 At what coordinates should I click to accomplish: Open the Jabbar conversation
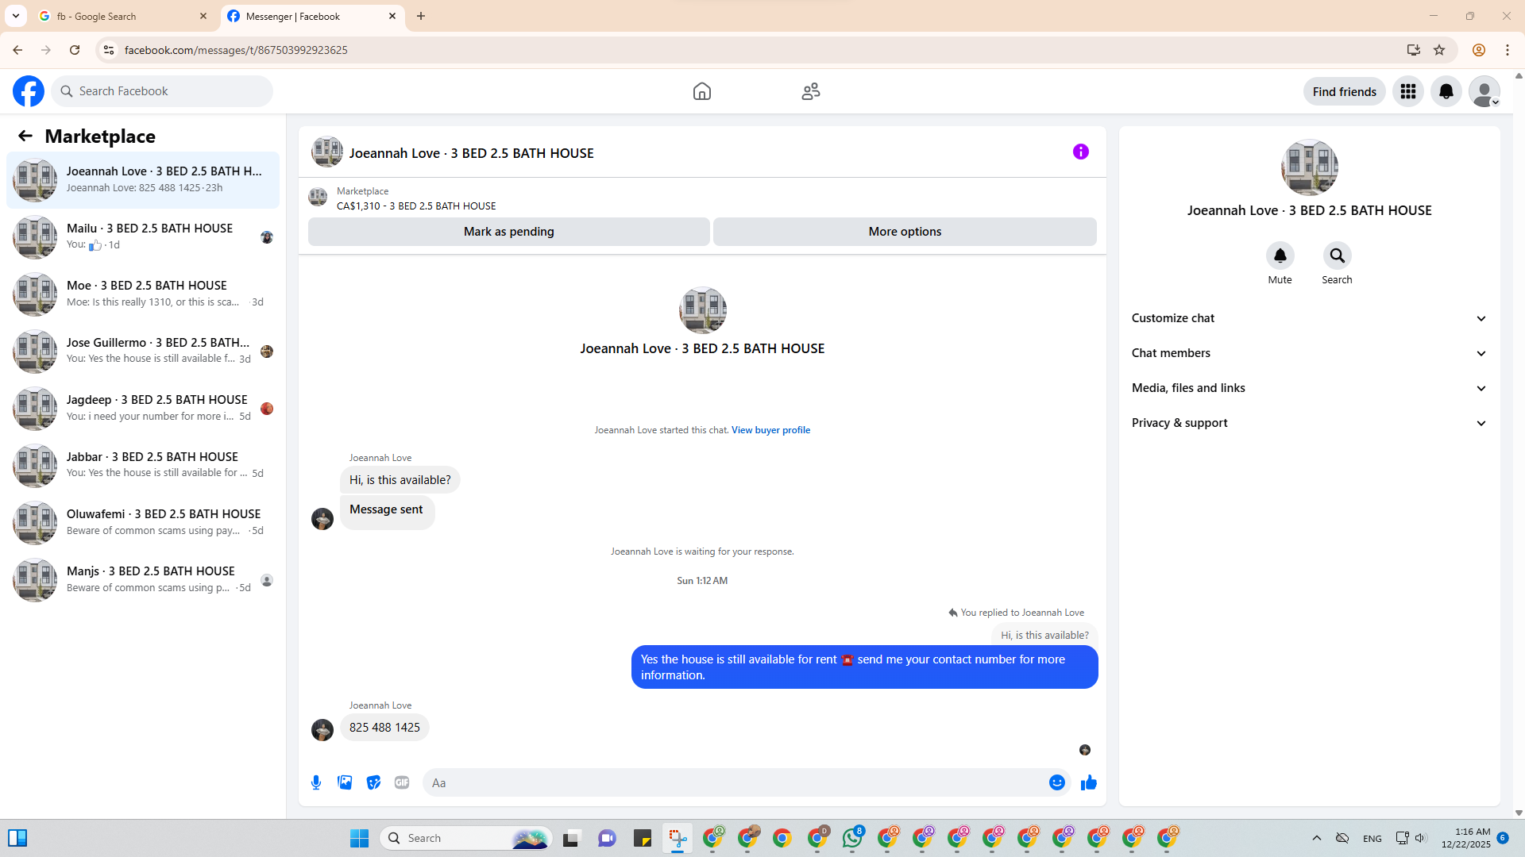point(143,466)
